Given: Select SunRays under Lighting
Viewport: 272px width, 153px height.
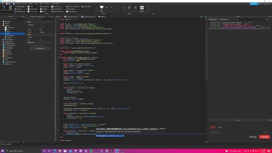Looking at the screenshot, I should coord(9,38).
